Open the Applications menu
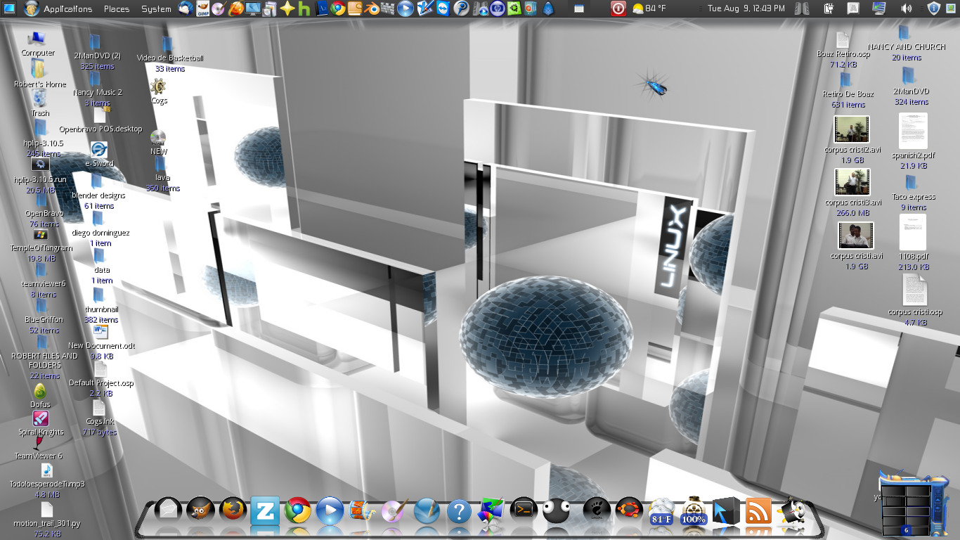The image size is (960, 540). coord(67,8)
